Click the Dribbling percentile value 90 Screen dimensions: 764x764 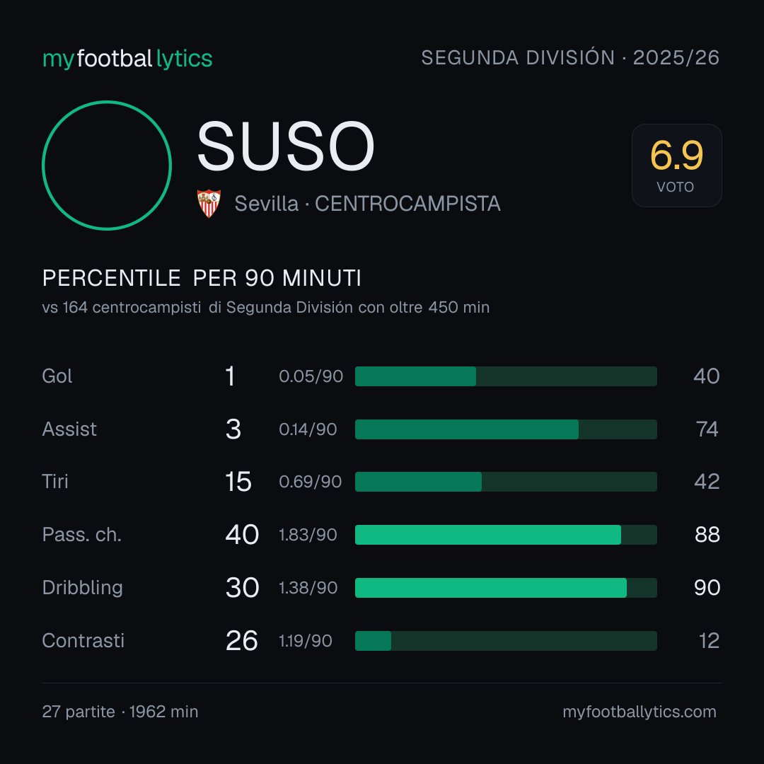(707, 588)
